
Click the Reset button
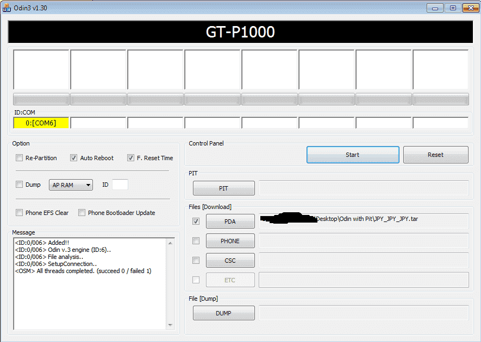(x=435, y=155)
